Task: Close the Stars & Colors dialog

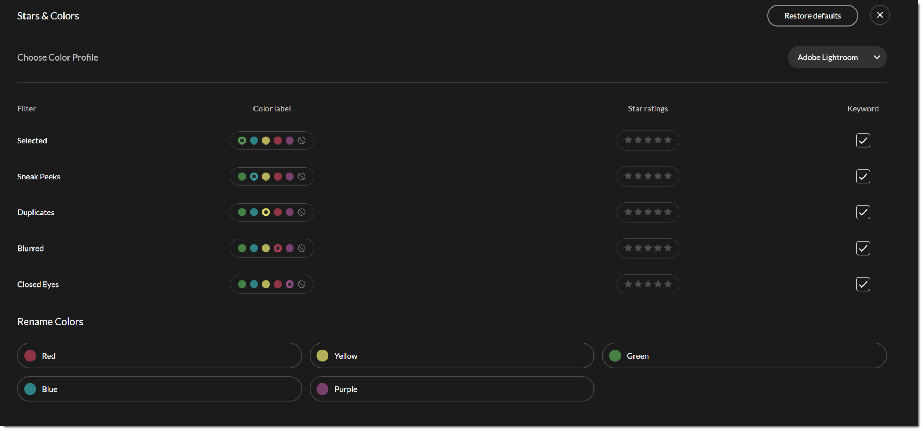Action: 880,15
